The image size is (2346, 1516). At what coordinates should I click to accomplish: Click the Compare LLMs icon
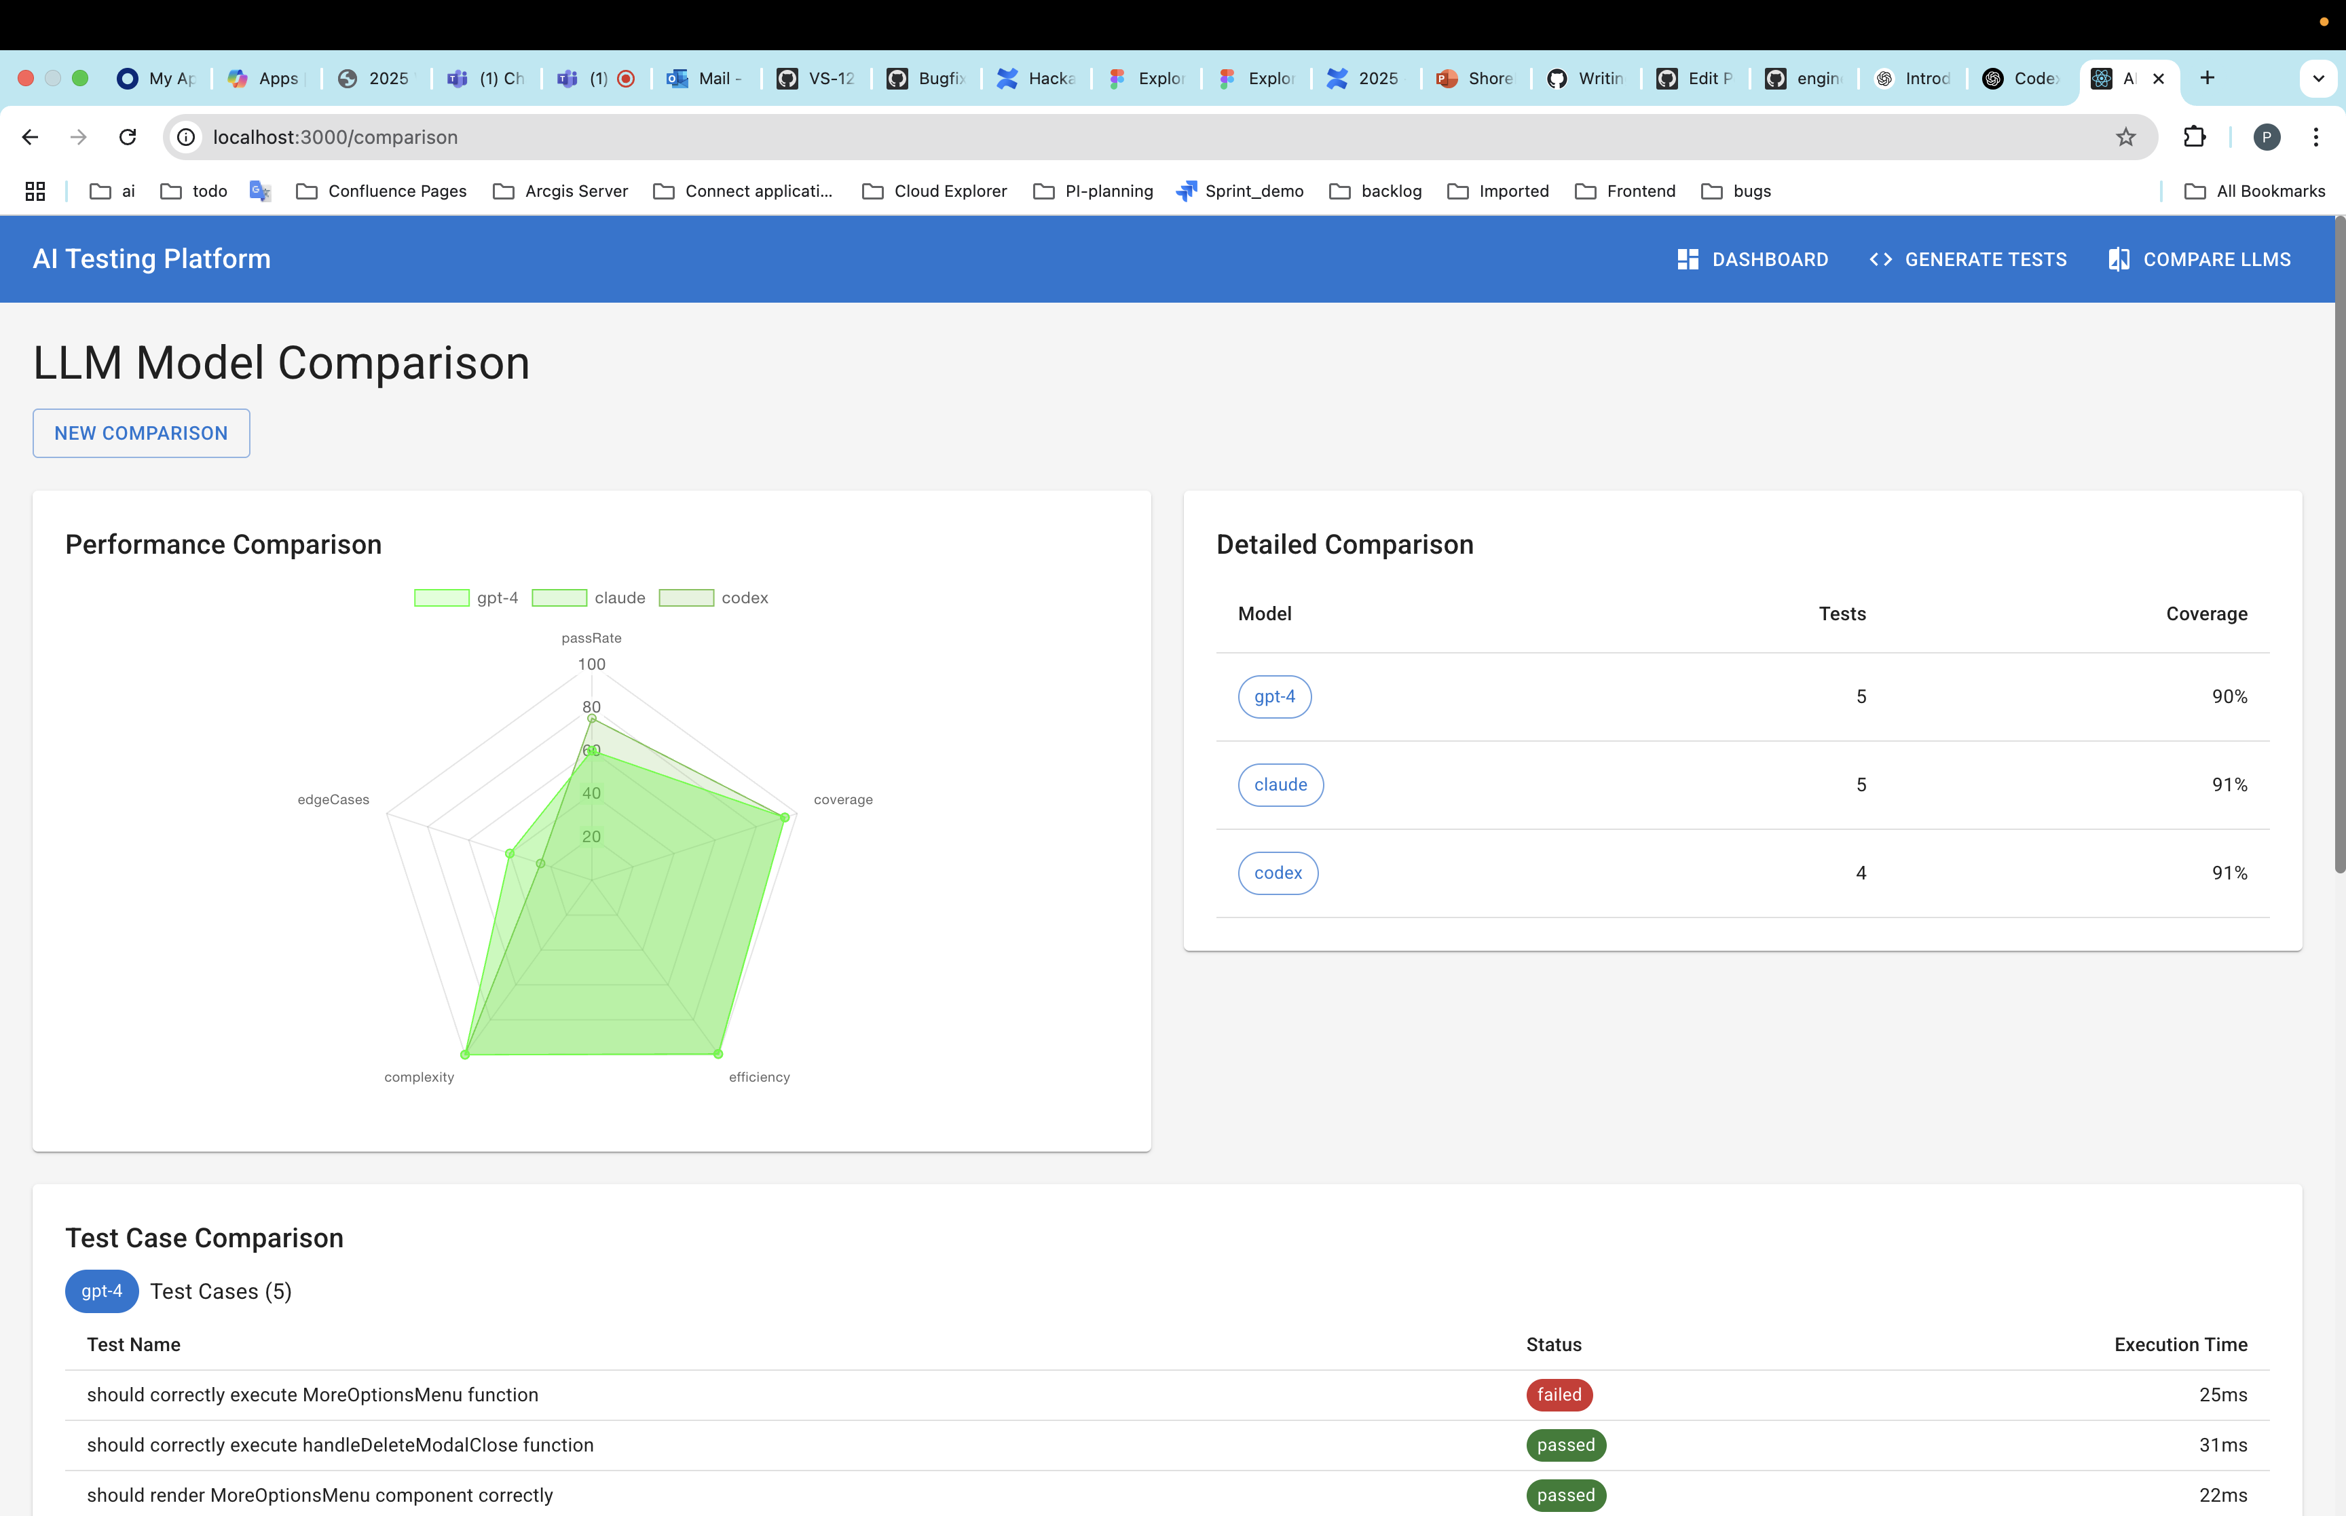coord(2119,259)
